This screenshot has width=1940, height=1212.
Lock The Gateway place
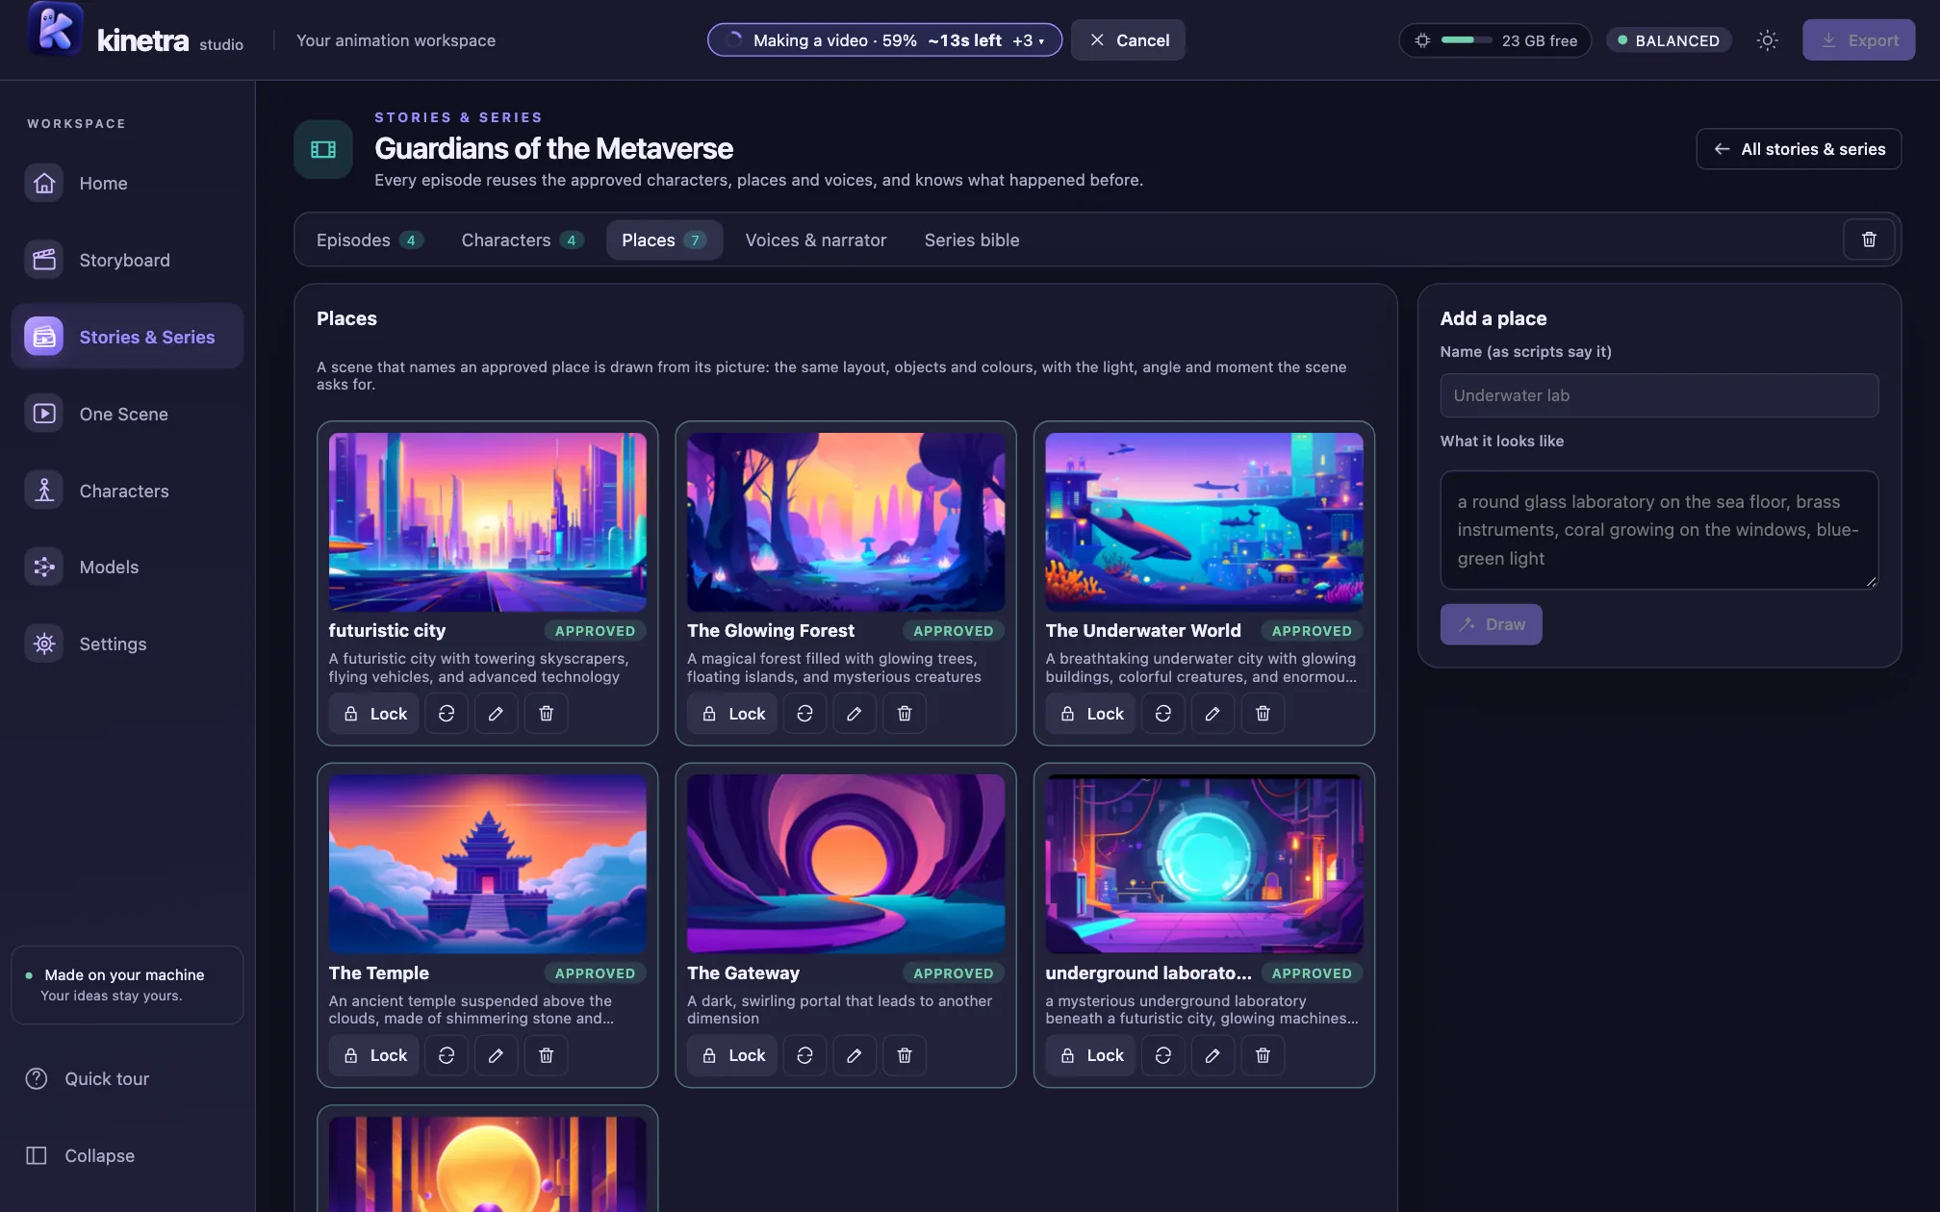click(732, 1055)
